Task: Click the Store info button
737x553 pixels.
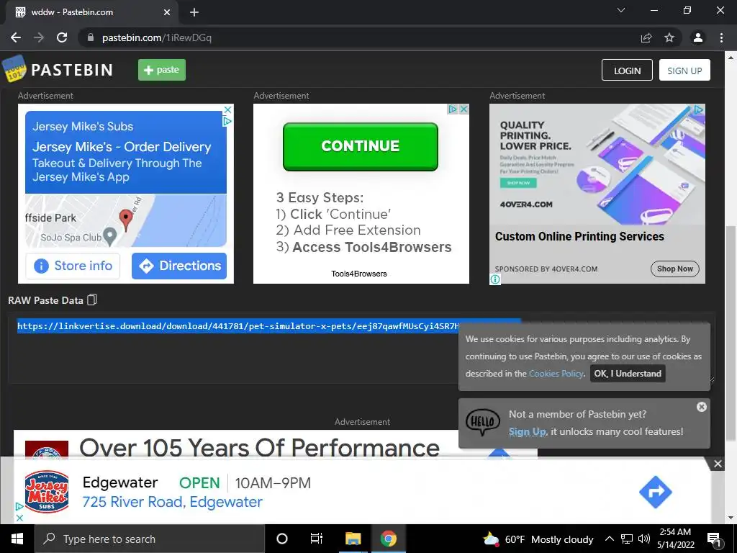Action: tap(73, 266)
